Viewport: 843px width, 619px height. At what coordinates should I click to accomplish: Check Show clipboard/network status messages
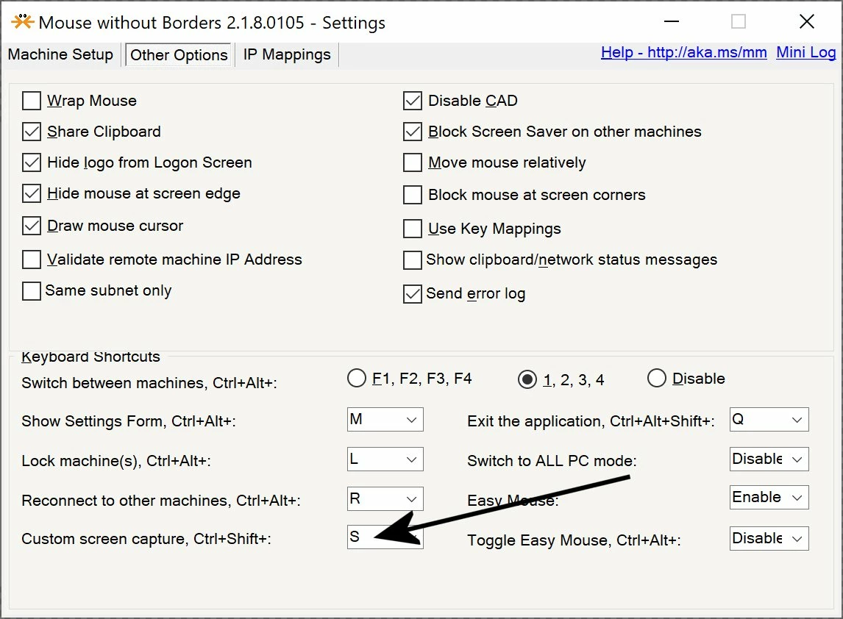coord(413,260)
